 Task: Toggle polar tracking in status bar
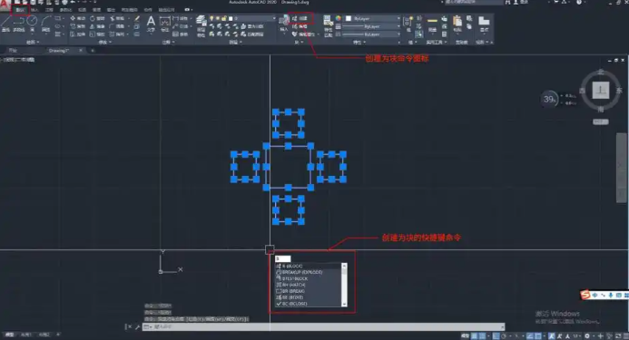(504, 336)
